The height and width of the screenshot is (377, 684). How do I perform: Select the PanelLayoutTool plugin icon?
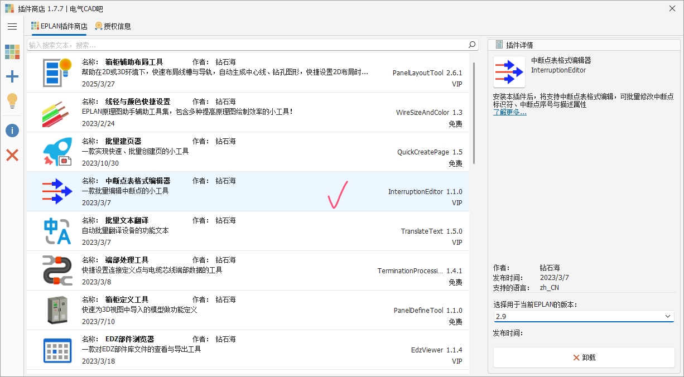(x=57, y=72)
